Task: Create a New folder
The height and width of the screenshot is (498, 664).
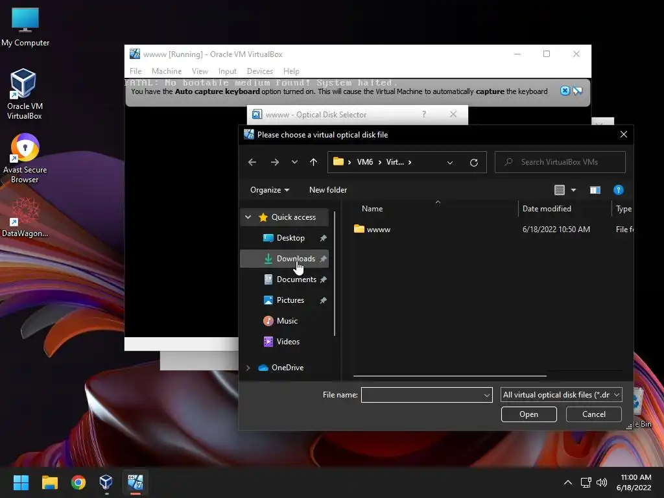Action: tap(328, 190)
